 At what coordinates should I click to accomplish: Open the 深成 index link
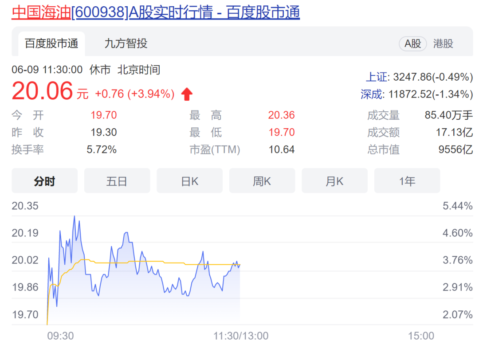tap(371, 94)
